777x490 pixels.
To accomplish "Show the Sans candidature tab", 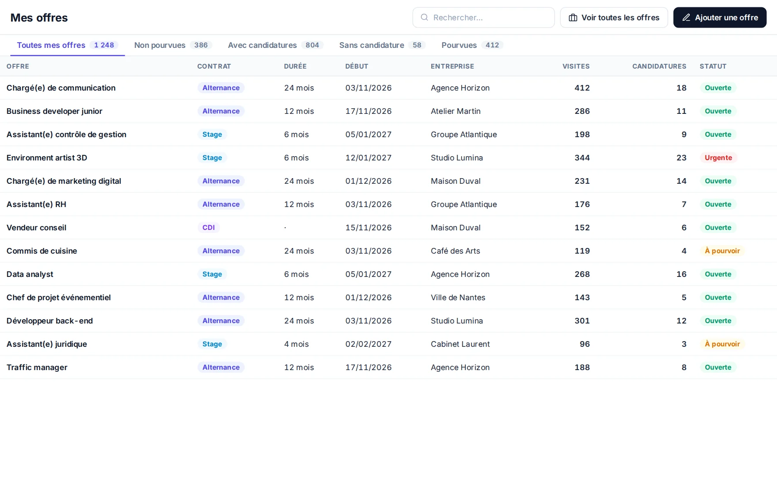I will (382, 45).
